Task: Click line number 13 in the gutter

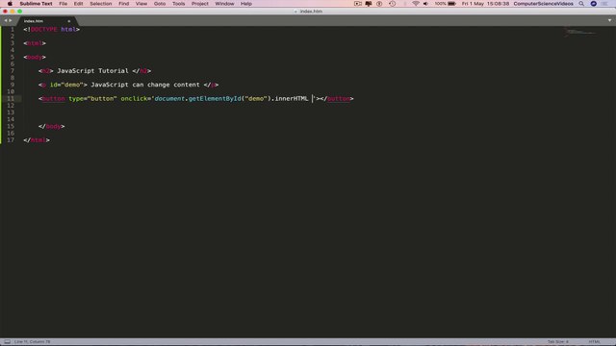Action: [11, 112]
